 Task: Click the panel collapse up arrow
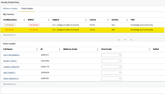point(119,40)
